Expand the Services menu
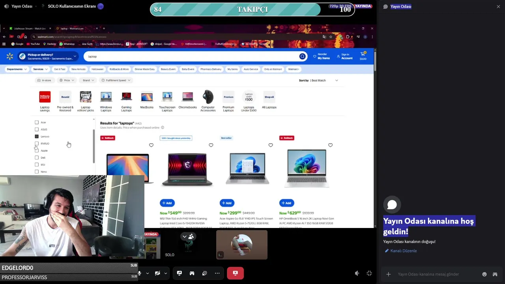 40,69
